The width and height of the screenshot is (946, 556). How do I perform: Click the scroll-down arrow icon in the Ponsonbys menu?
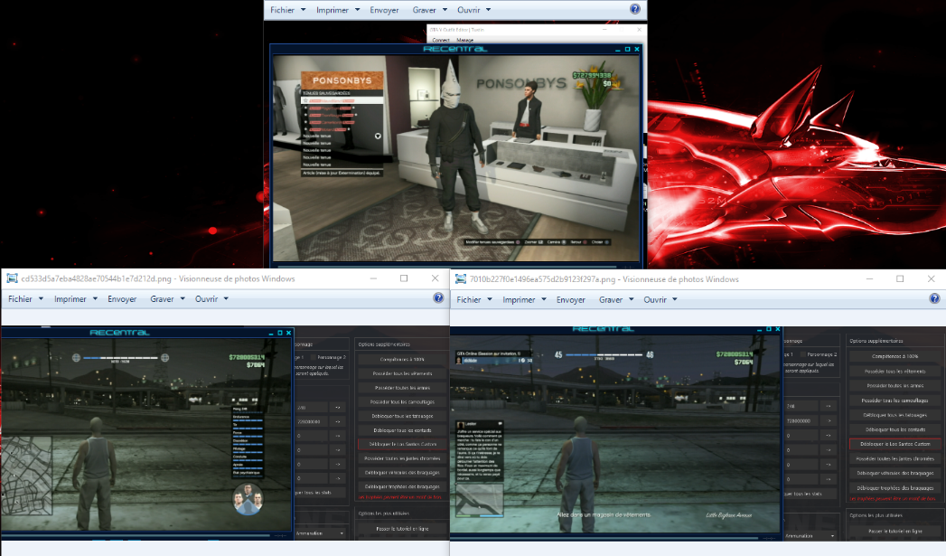(378, 136)
